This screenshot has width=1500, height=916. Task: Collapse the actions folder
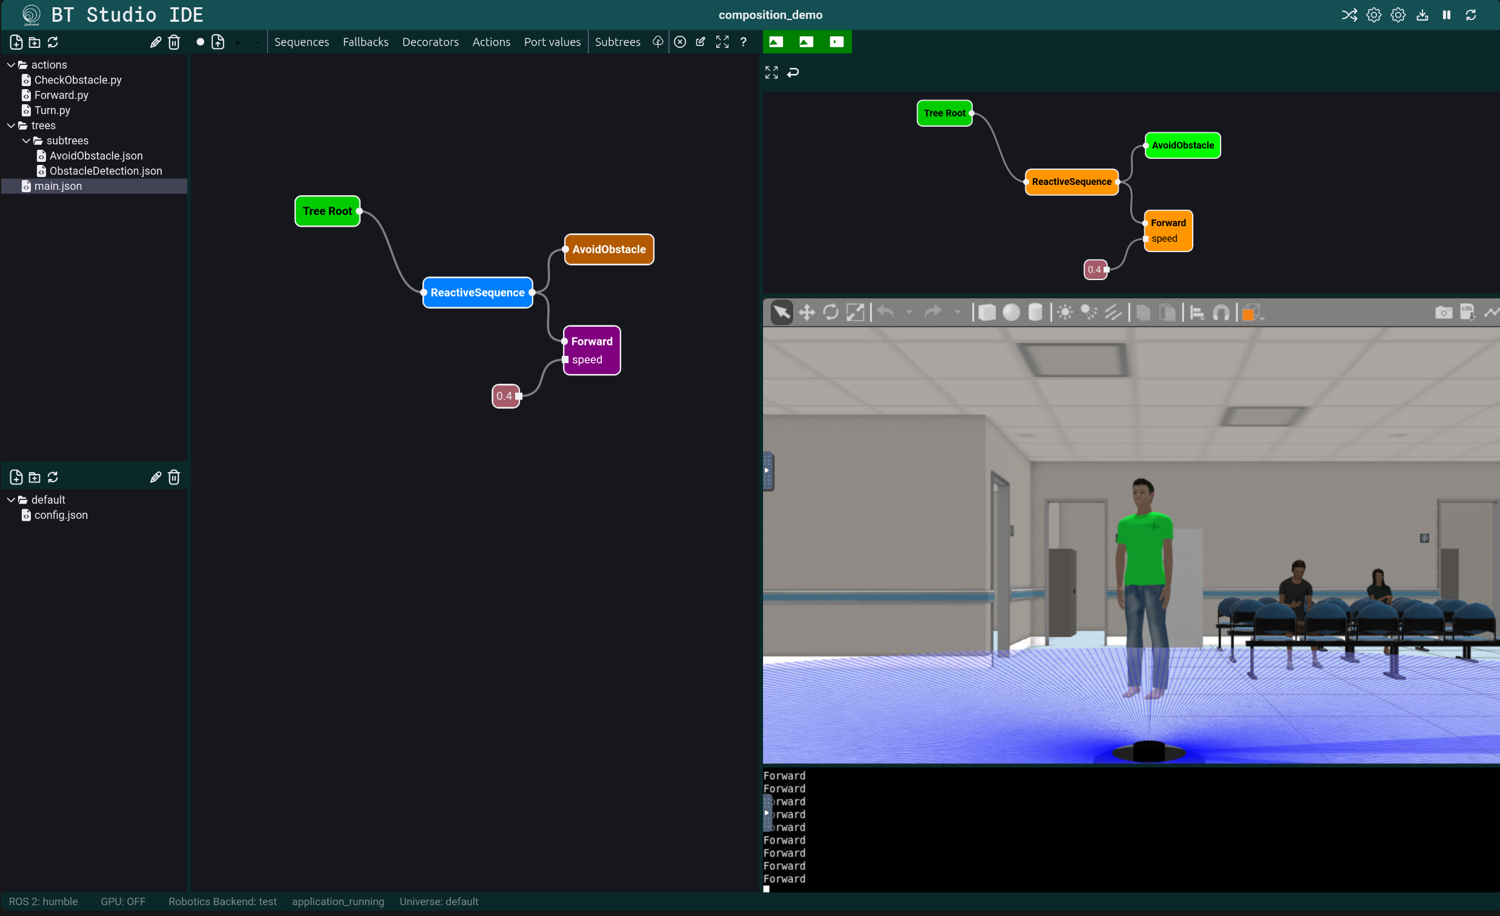click(x=11, y=64)
